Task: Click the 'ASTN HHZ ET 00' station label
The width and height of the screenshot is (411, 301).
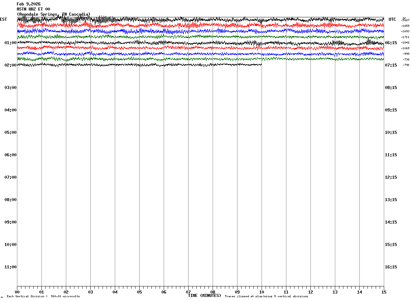Action: coord(33,9)
